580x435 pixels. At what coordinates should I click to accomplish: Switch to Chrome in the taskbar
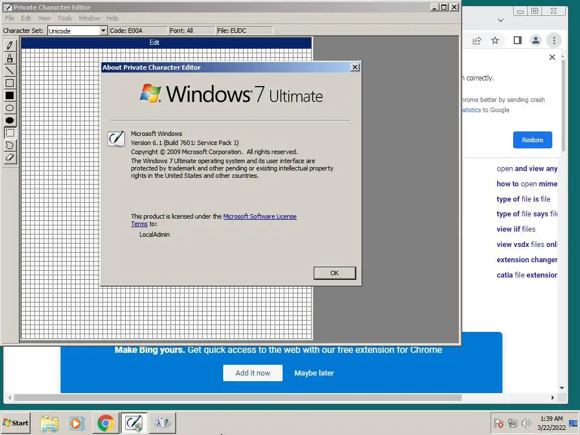[x=106, y=423]
